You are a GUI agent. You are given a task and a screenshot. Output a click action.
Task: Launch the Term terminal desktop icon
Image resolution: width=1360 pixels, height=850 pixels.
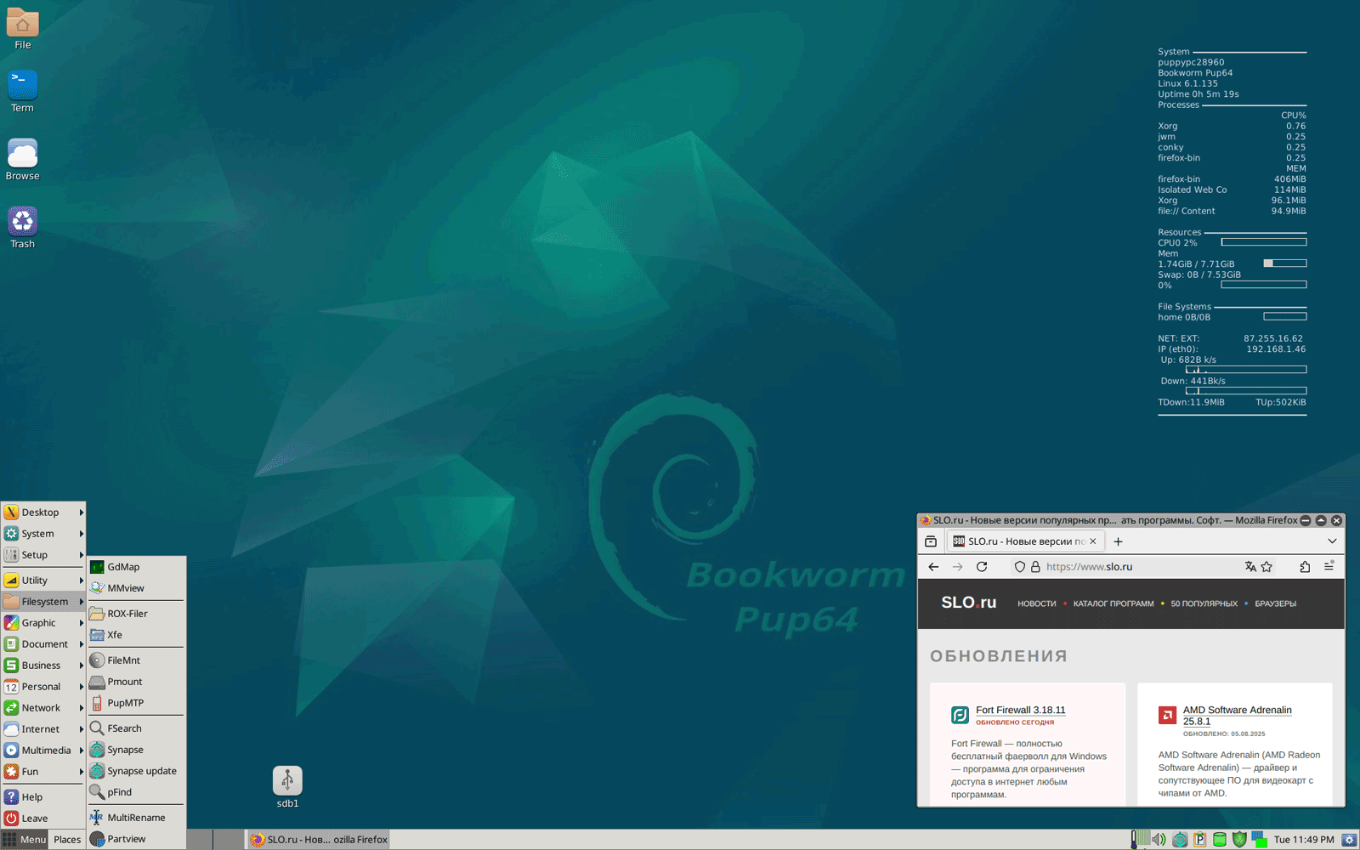(x=23, y=92)
